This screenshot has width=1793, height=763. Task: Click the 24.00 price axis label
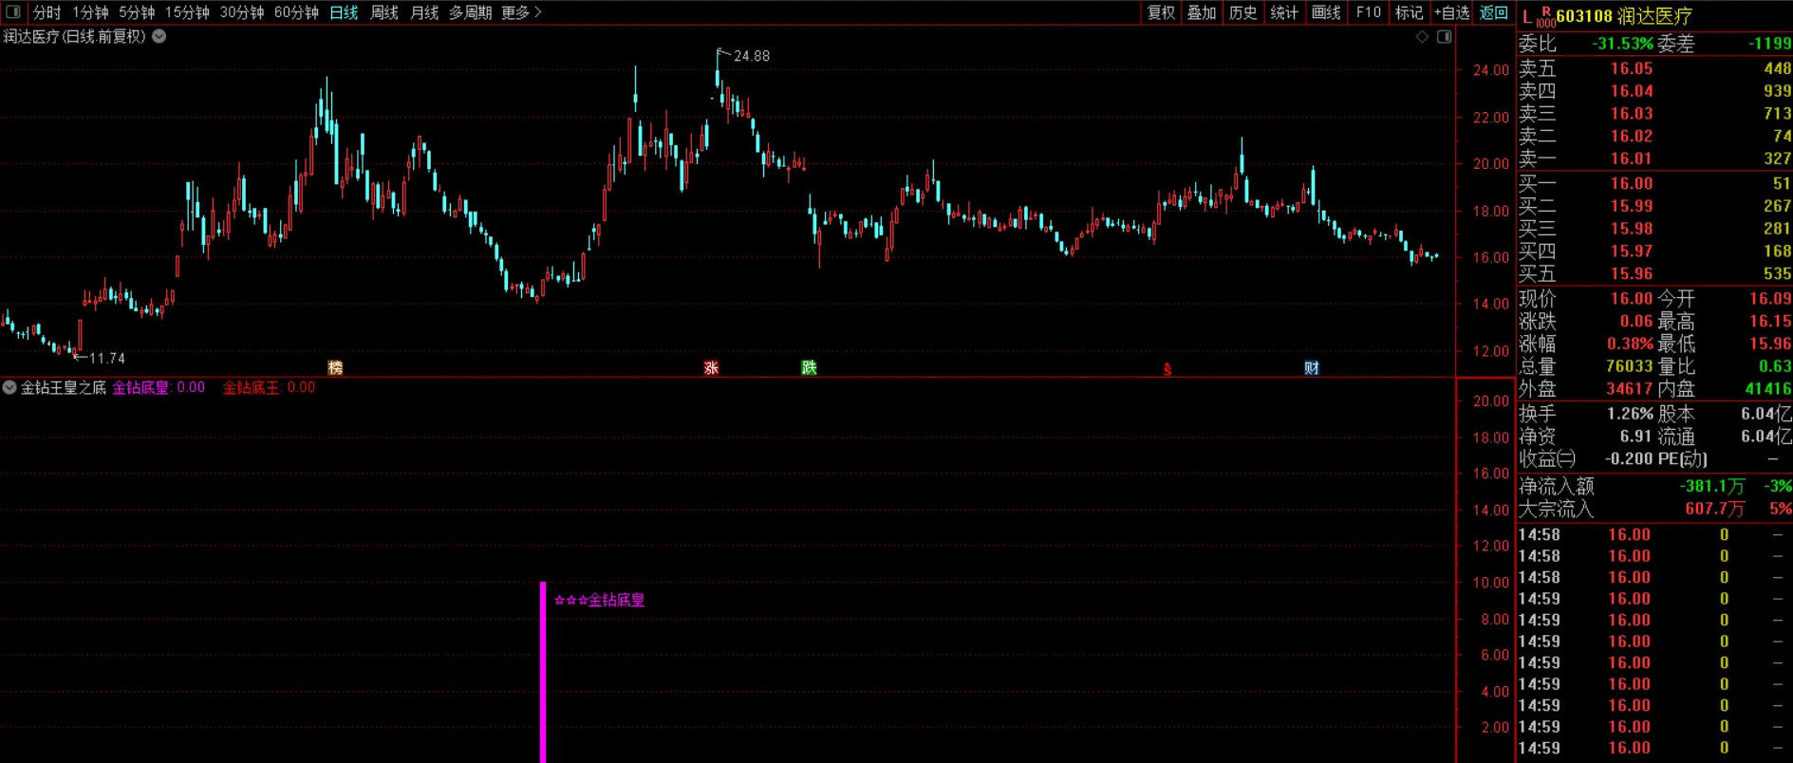point(1490,70)
